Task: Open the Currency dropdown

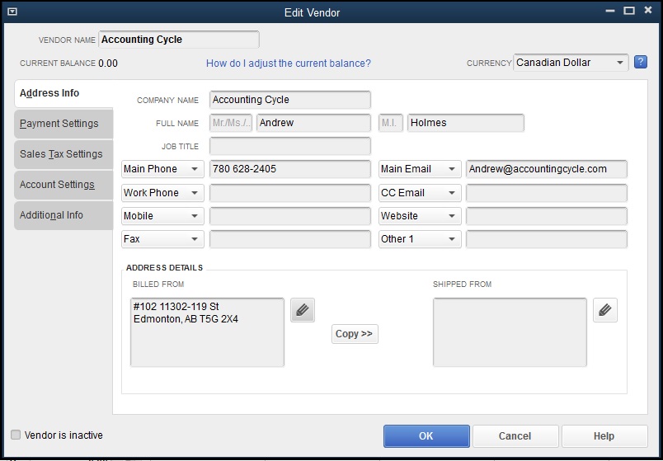Action: (571, 63)
